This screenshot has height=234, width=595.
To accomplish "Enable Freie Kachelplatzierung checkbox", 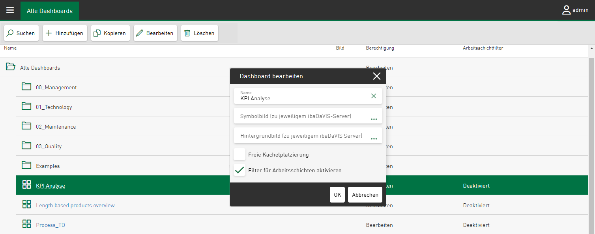I will tap(239, 154).
